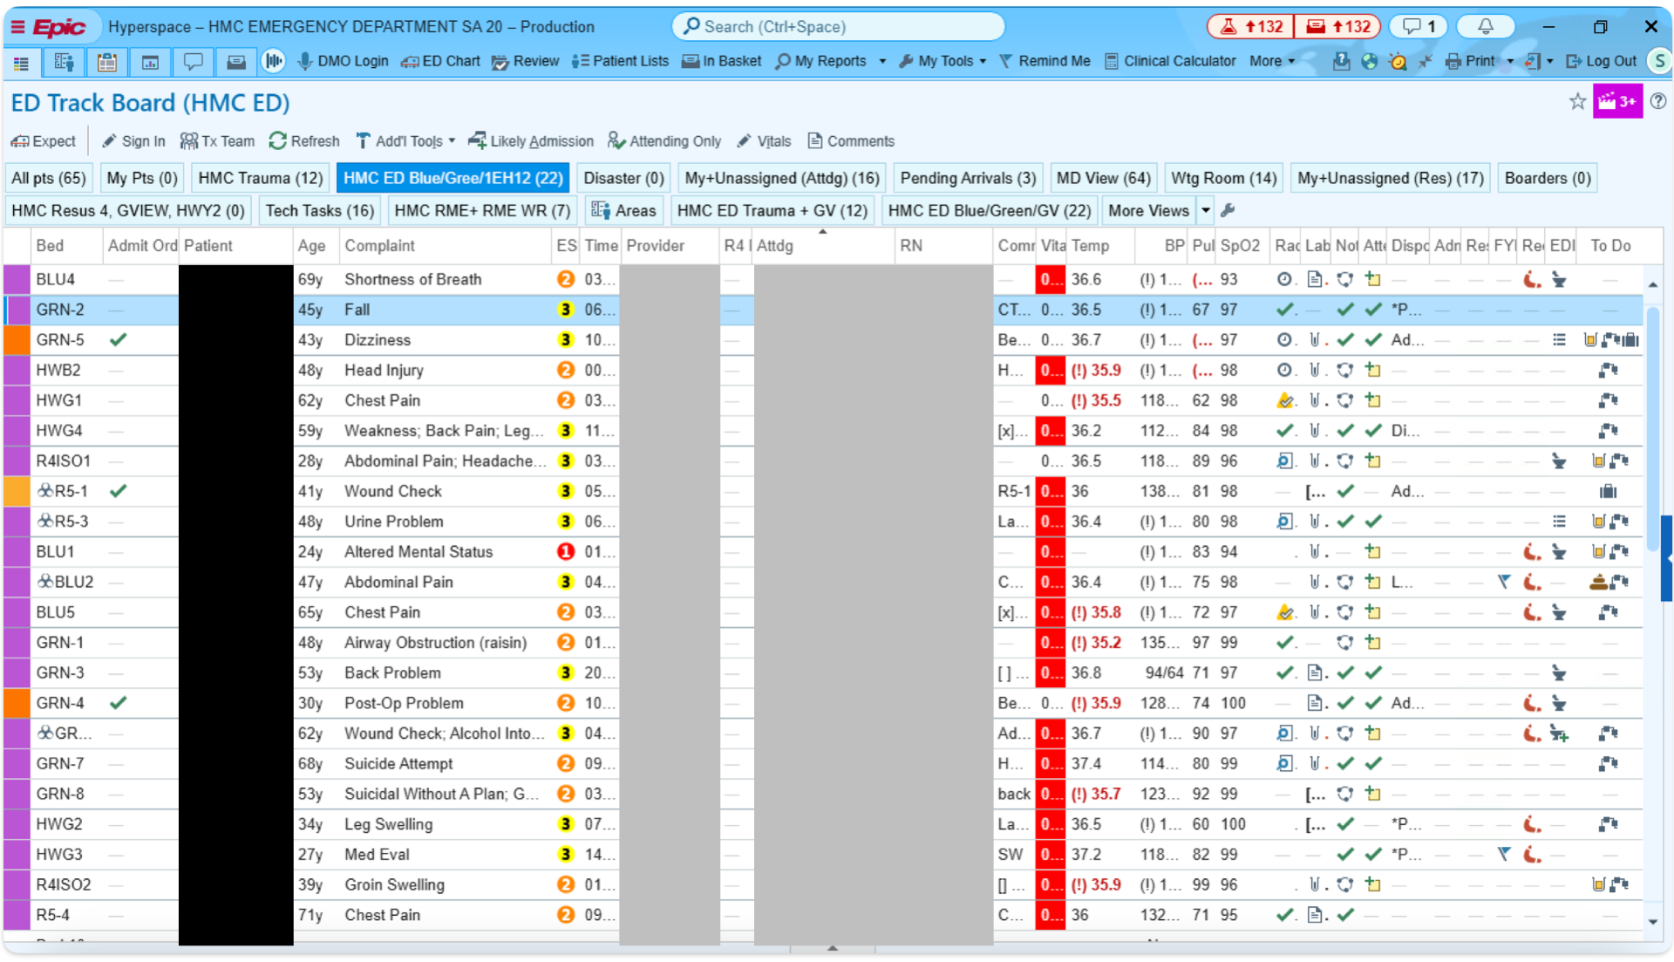Toggle Attending Only filter
This screenshot has height=962, width=1674.
pyautogui.click(x=664, y=141)
